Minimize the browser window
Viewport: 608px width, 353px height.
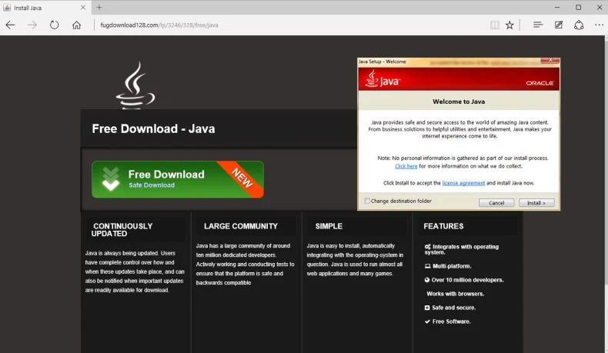click(557, 8)
